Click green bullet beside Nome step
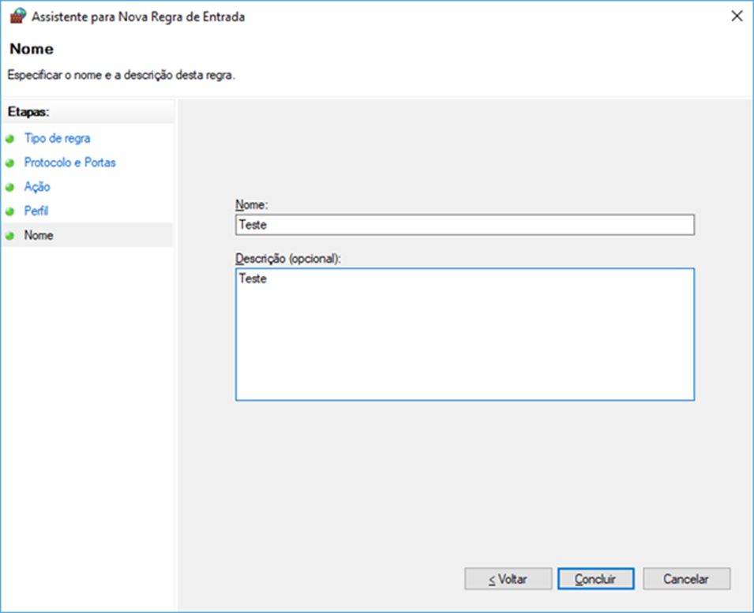 [9, 235]
